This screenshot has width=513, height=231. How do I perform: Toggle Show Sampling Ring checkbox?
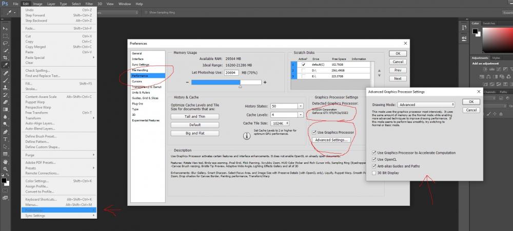(x=146, y=12)
